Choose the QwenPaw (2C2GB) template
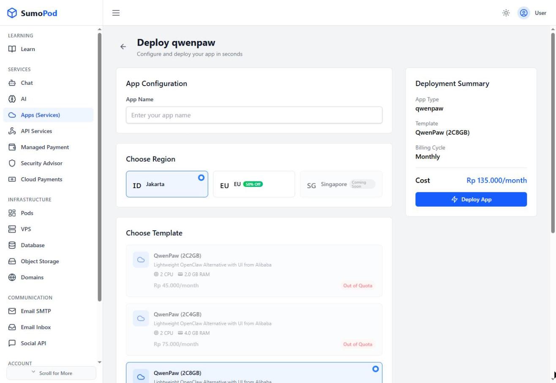Image resolution: width=556 pixels, height=383 pixels. [254, 271]
